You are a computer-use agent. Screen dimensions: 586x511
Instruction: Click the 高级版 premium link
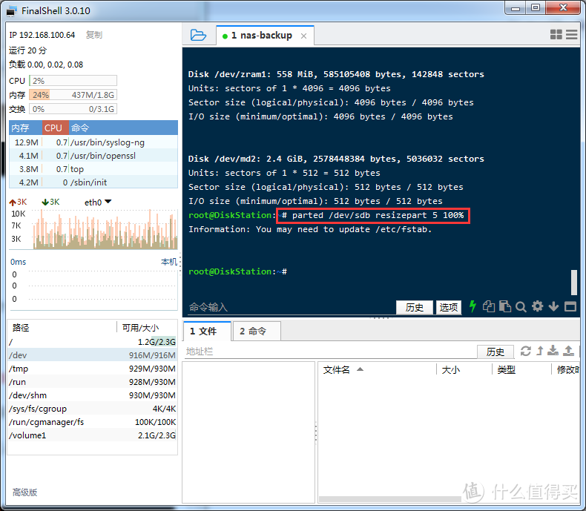tap(24, 492)
